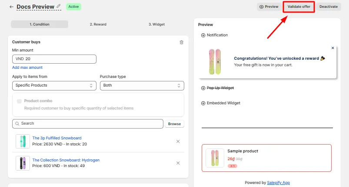Click the Hydrogen Snowboard thumbnail
This screenshot has height=187, width=349.
click(x=23, y=163)
